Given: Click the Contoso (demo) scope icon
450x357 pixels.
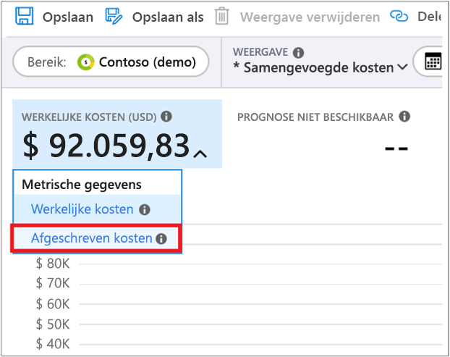Looking at the screenshot, I should coord(85,62).
